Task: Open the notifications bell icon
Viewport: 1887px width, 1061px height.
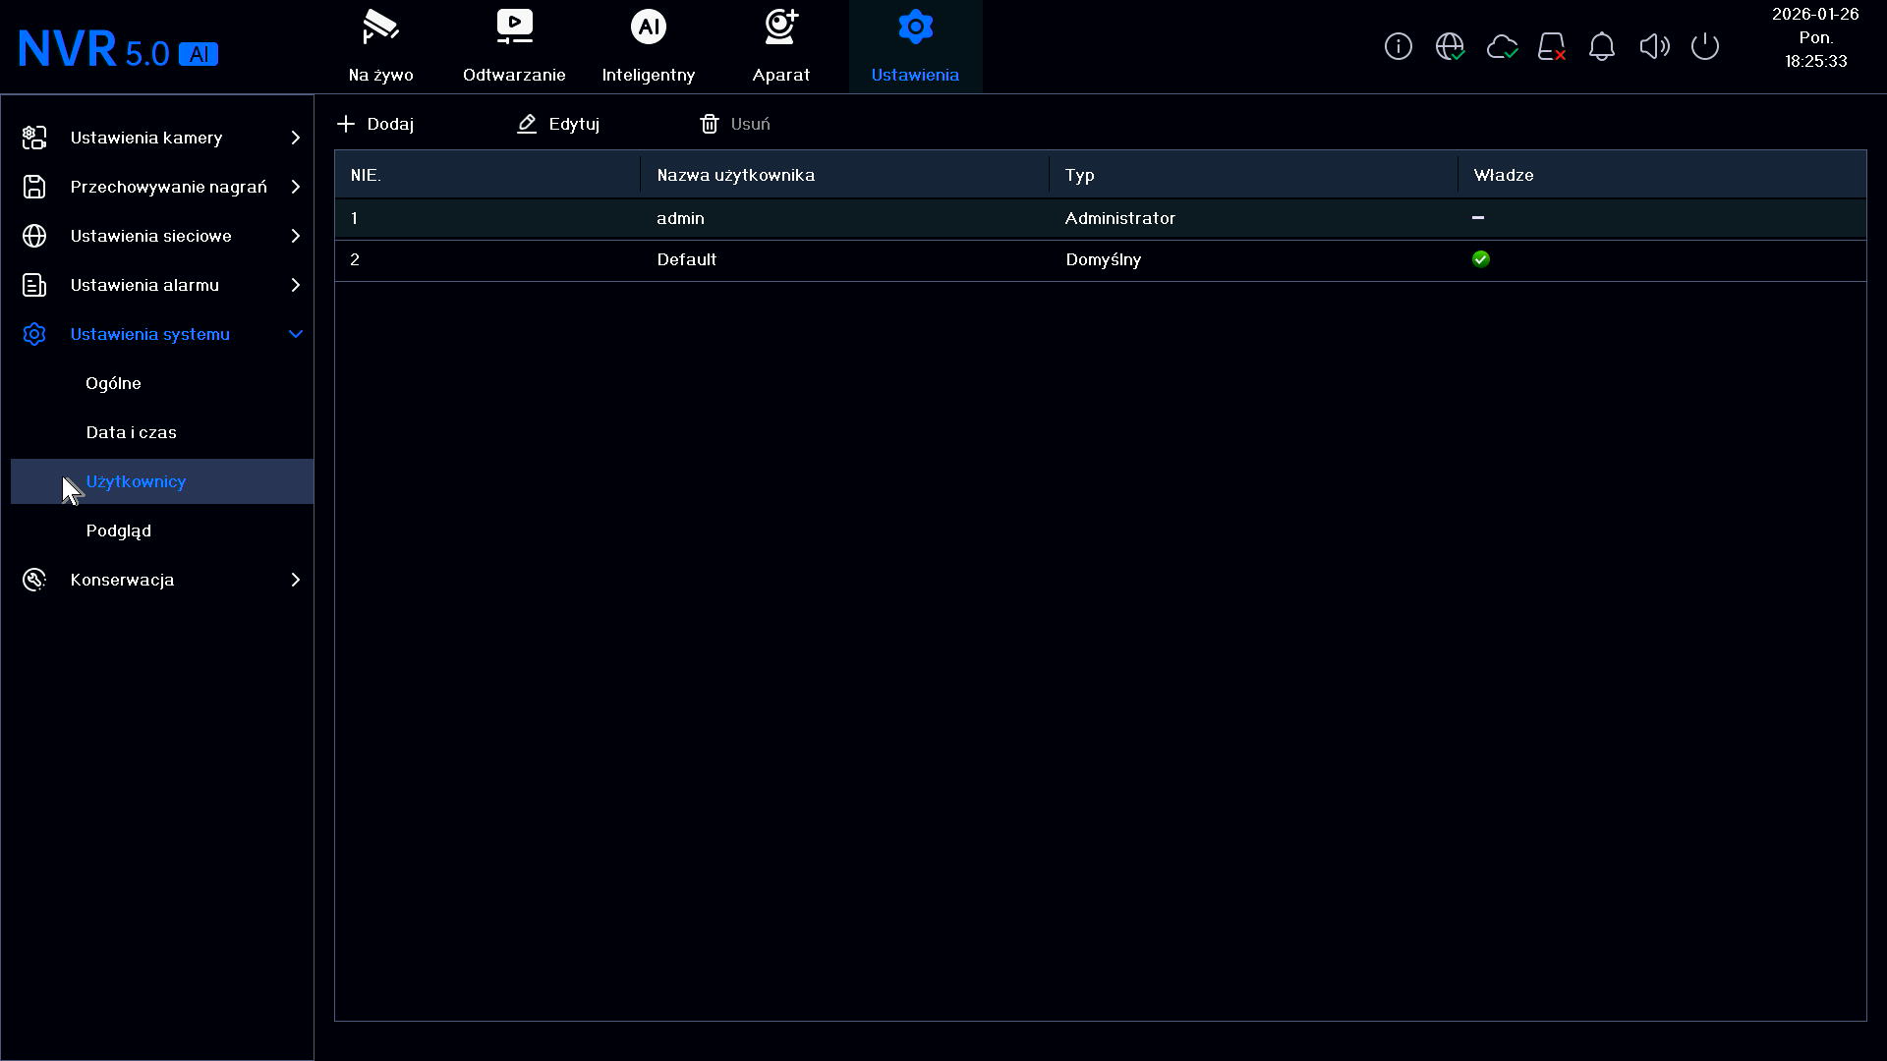Action: [x=1602, y=46]
